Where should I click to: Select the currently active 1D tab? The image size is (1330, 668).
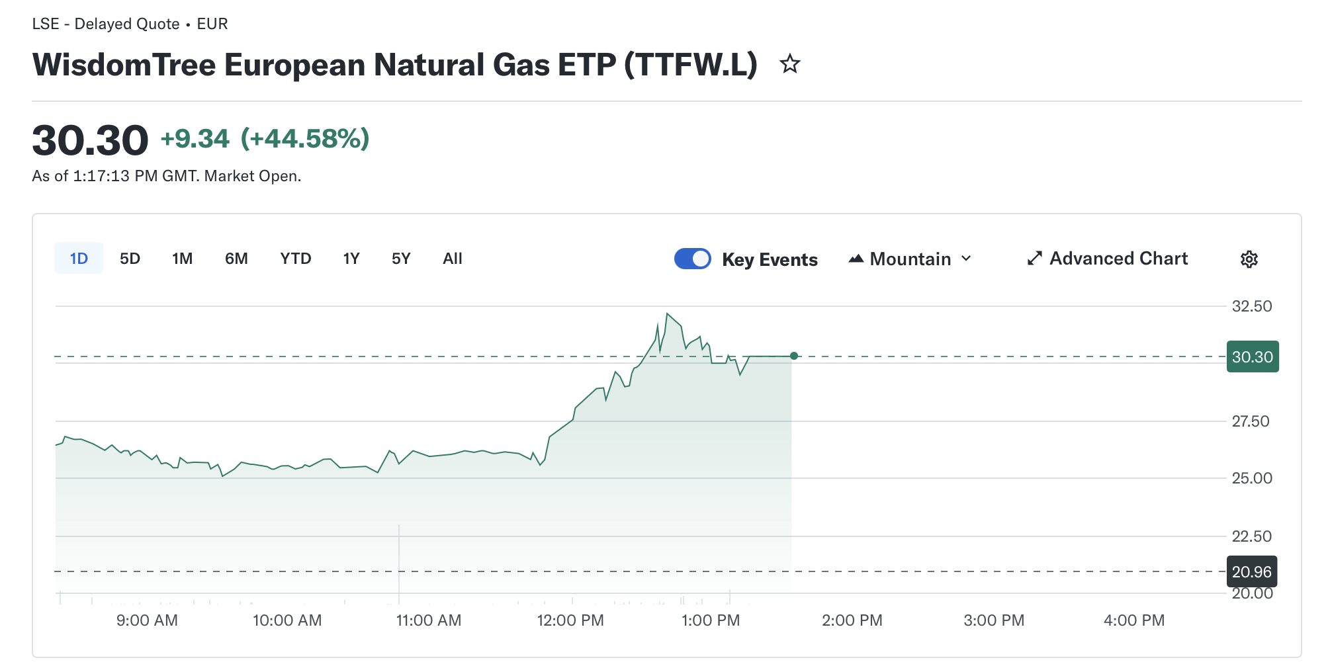coord(79,259)
